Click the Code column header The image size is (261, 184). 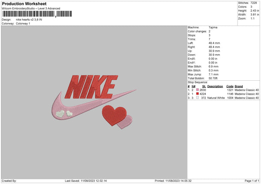(x=230, y=86)
